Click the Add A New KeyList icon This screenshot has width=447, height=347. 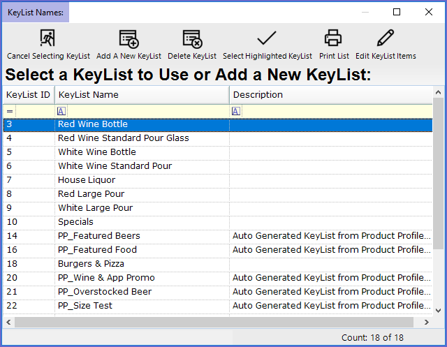[x=129, y=38]
